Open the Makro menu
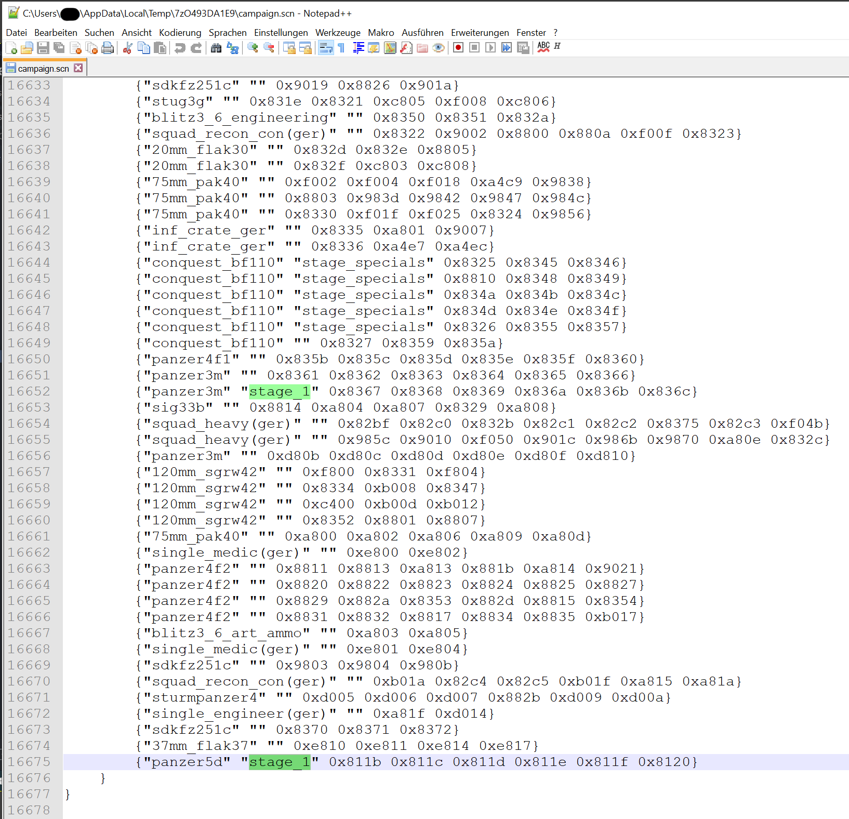 click(381, 33)
